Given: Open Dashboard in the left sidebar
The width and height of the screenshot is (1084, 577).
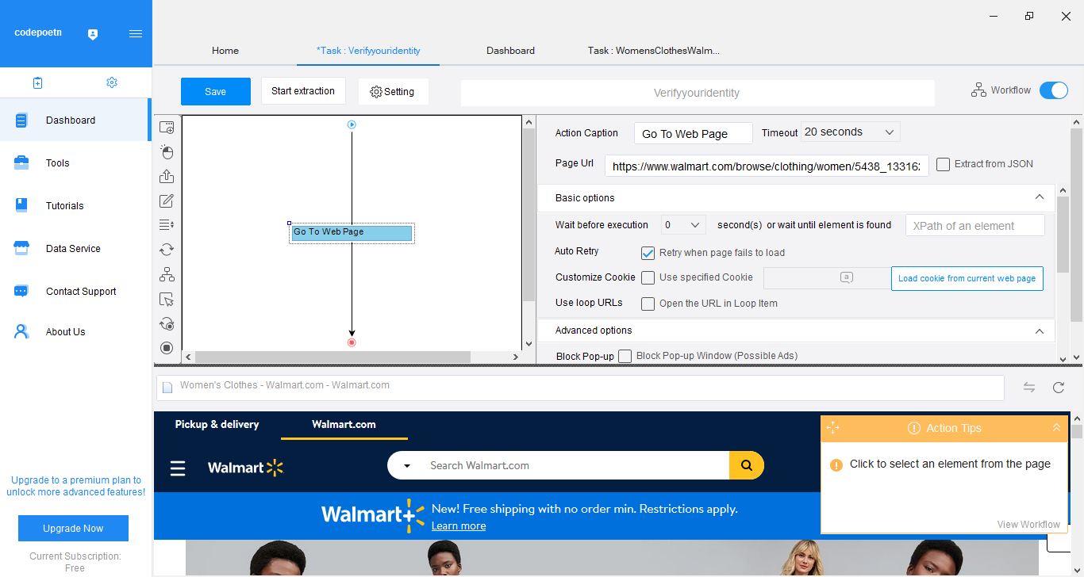Looking at the screenshot, I should (75, 120).
